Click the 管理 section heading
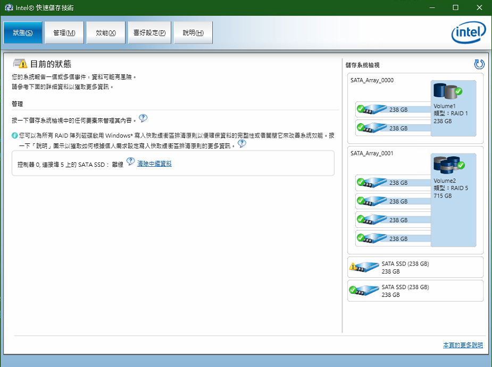The image size is (492, 367). (x=17, y=104)
